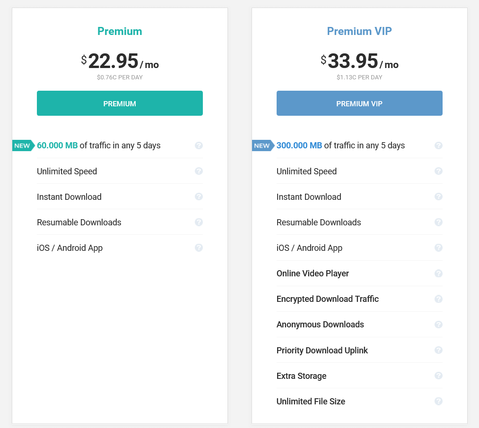Click help icon for Premium Resumable Downloads
The image size is (479, 428).
coord(199,222)
